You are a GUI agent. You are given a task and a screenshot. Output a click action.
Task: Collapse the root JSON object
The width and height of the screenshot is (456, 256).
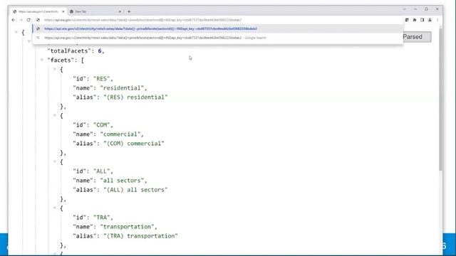point(16,32)
